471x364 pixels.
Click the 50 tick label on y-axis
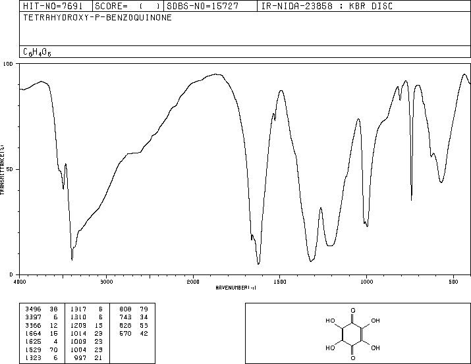[9, 169]
